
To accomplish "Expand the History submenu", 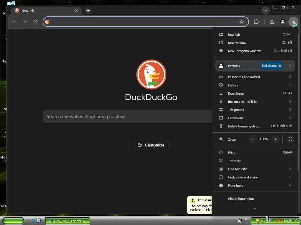I will coord(255,85).
